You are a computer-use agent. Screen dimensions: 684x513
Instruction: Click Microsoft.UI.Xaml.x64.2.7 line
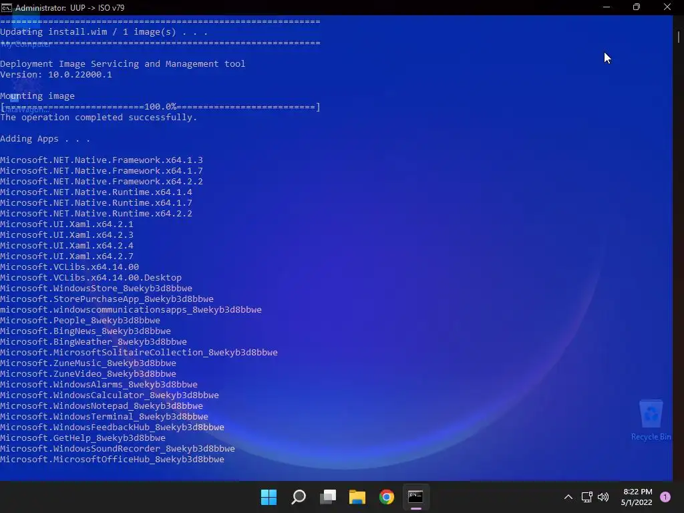click(67, 256)
